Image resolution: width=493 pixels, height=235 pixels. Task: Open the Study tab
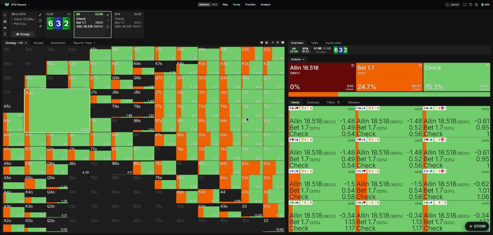(236, 5)
